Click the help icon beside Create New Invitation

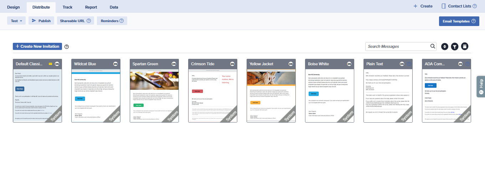pyautogui.click(x=67, y=47)
